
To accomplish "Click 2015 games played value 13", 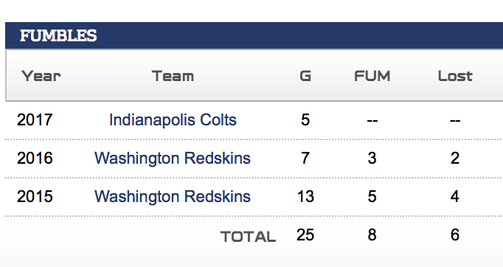I will pyautogui.click(x=305, y=196).
